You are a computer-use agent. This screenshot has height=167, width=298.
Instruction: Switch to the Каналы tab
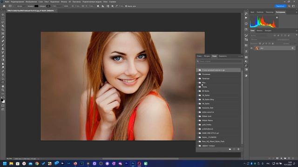tap(259, 31)
